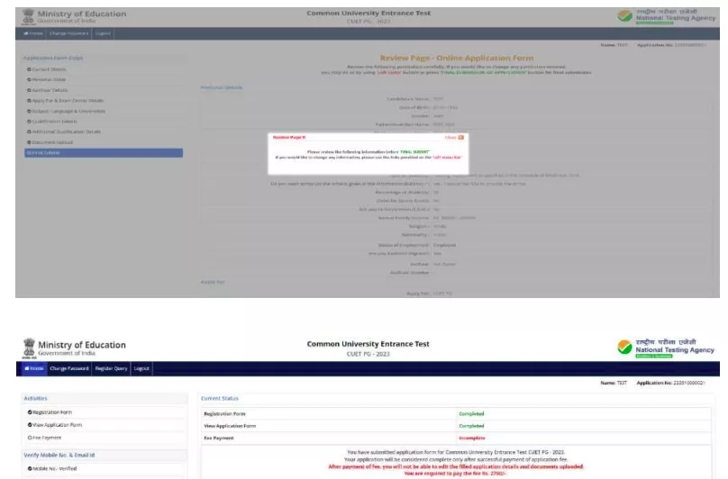Image resolution: width=728 pixels, height=479 pixels.
Task: Choose Logout on the dimmed Review page navbar
Action: pyautogui.click(x=103, y=33)
